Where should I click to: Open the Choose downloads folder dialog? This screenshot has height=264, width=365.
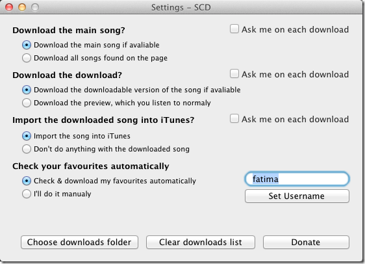[x=79, y=242]
